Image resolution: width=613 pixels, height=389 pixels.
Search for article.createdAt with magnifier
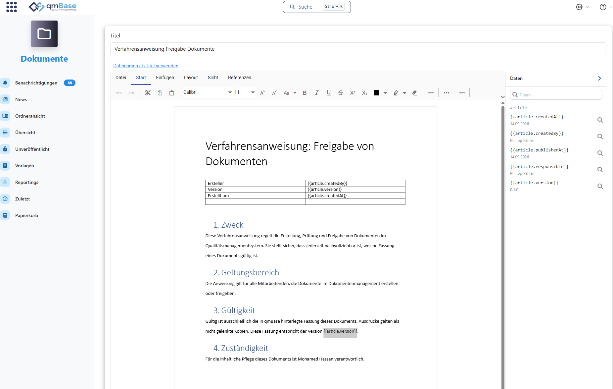pos(600,120)
